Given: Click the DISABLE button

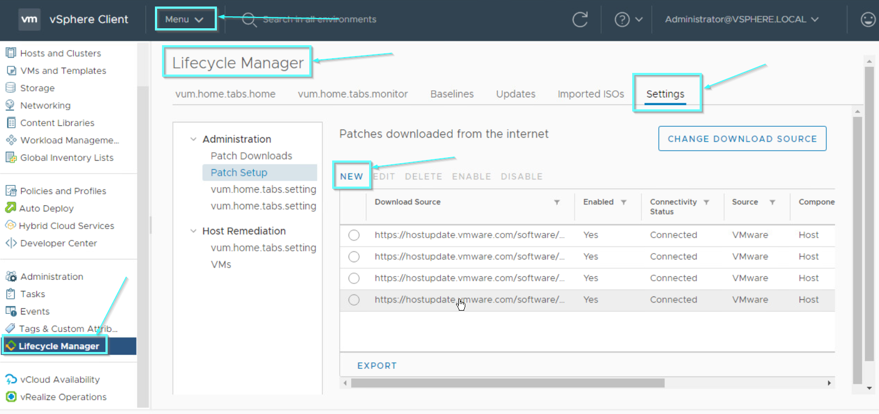Looking at the screenshot, I should [x=522, y=177].
